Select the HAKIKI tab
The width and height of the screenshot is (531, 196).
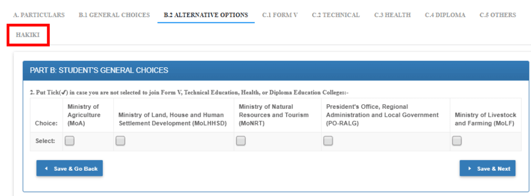click(x=28, y=35)
